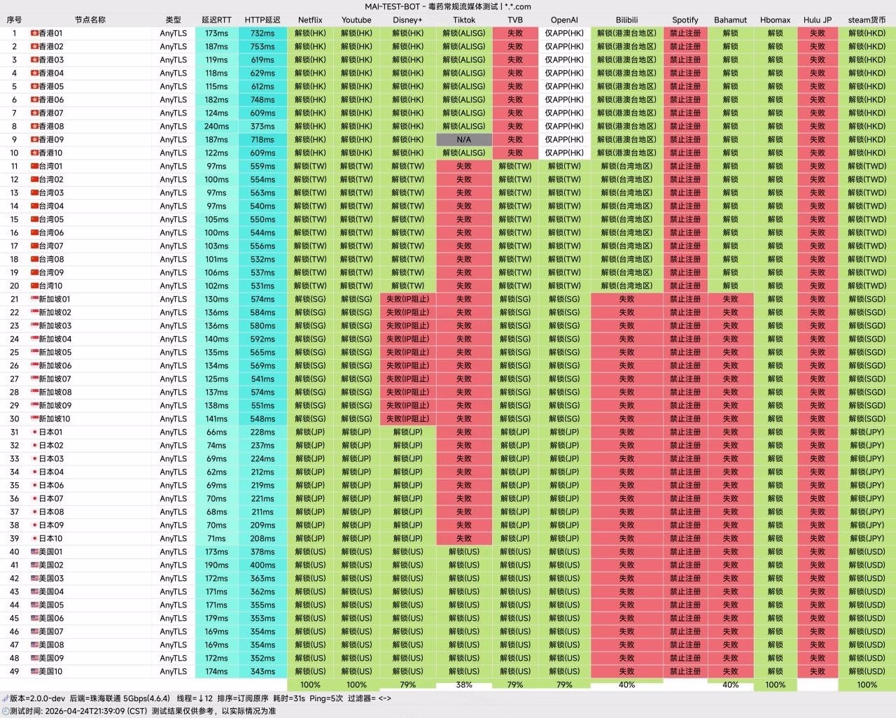
Task: Click the Spotify column header
Action: coord(685,20)
